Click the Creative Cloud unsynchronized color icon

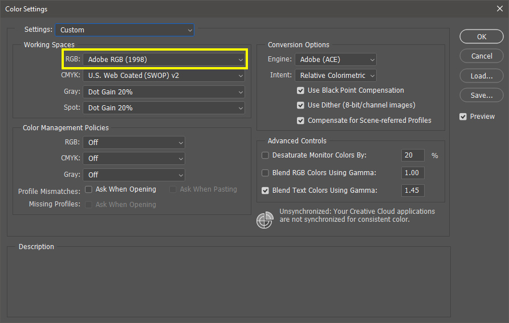(x=265, y=220)
